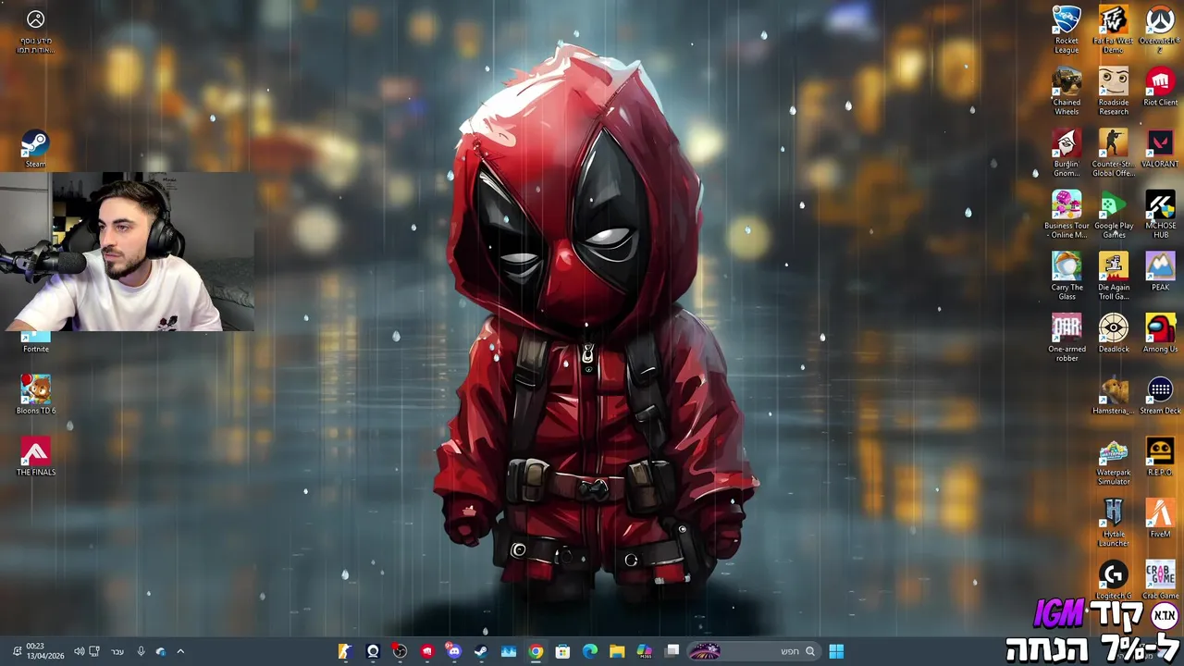Viewport: 1184px width, 666px height.
Task: Open the Rocket League desktop shortcut
Action: tap(1067, 30)
